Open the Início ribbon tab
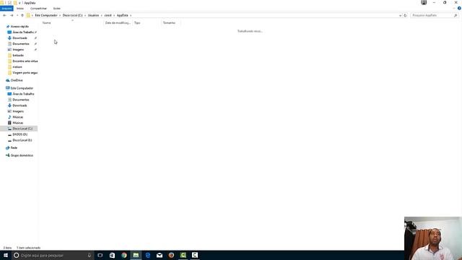This screenshot has width=462, height=260. [20, 9]
